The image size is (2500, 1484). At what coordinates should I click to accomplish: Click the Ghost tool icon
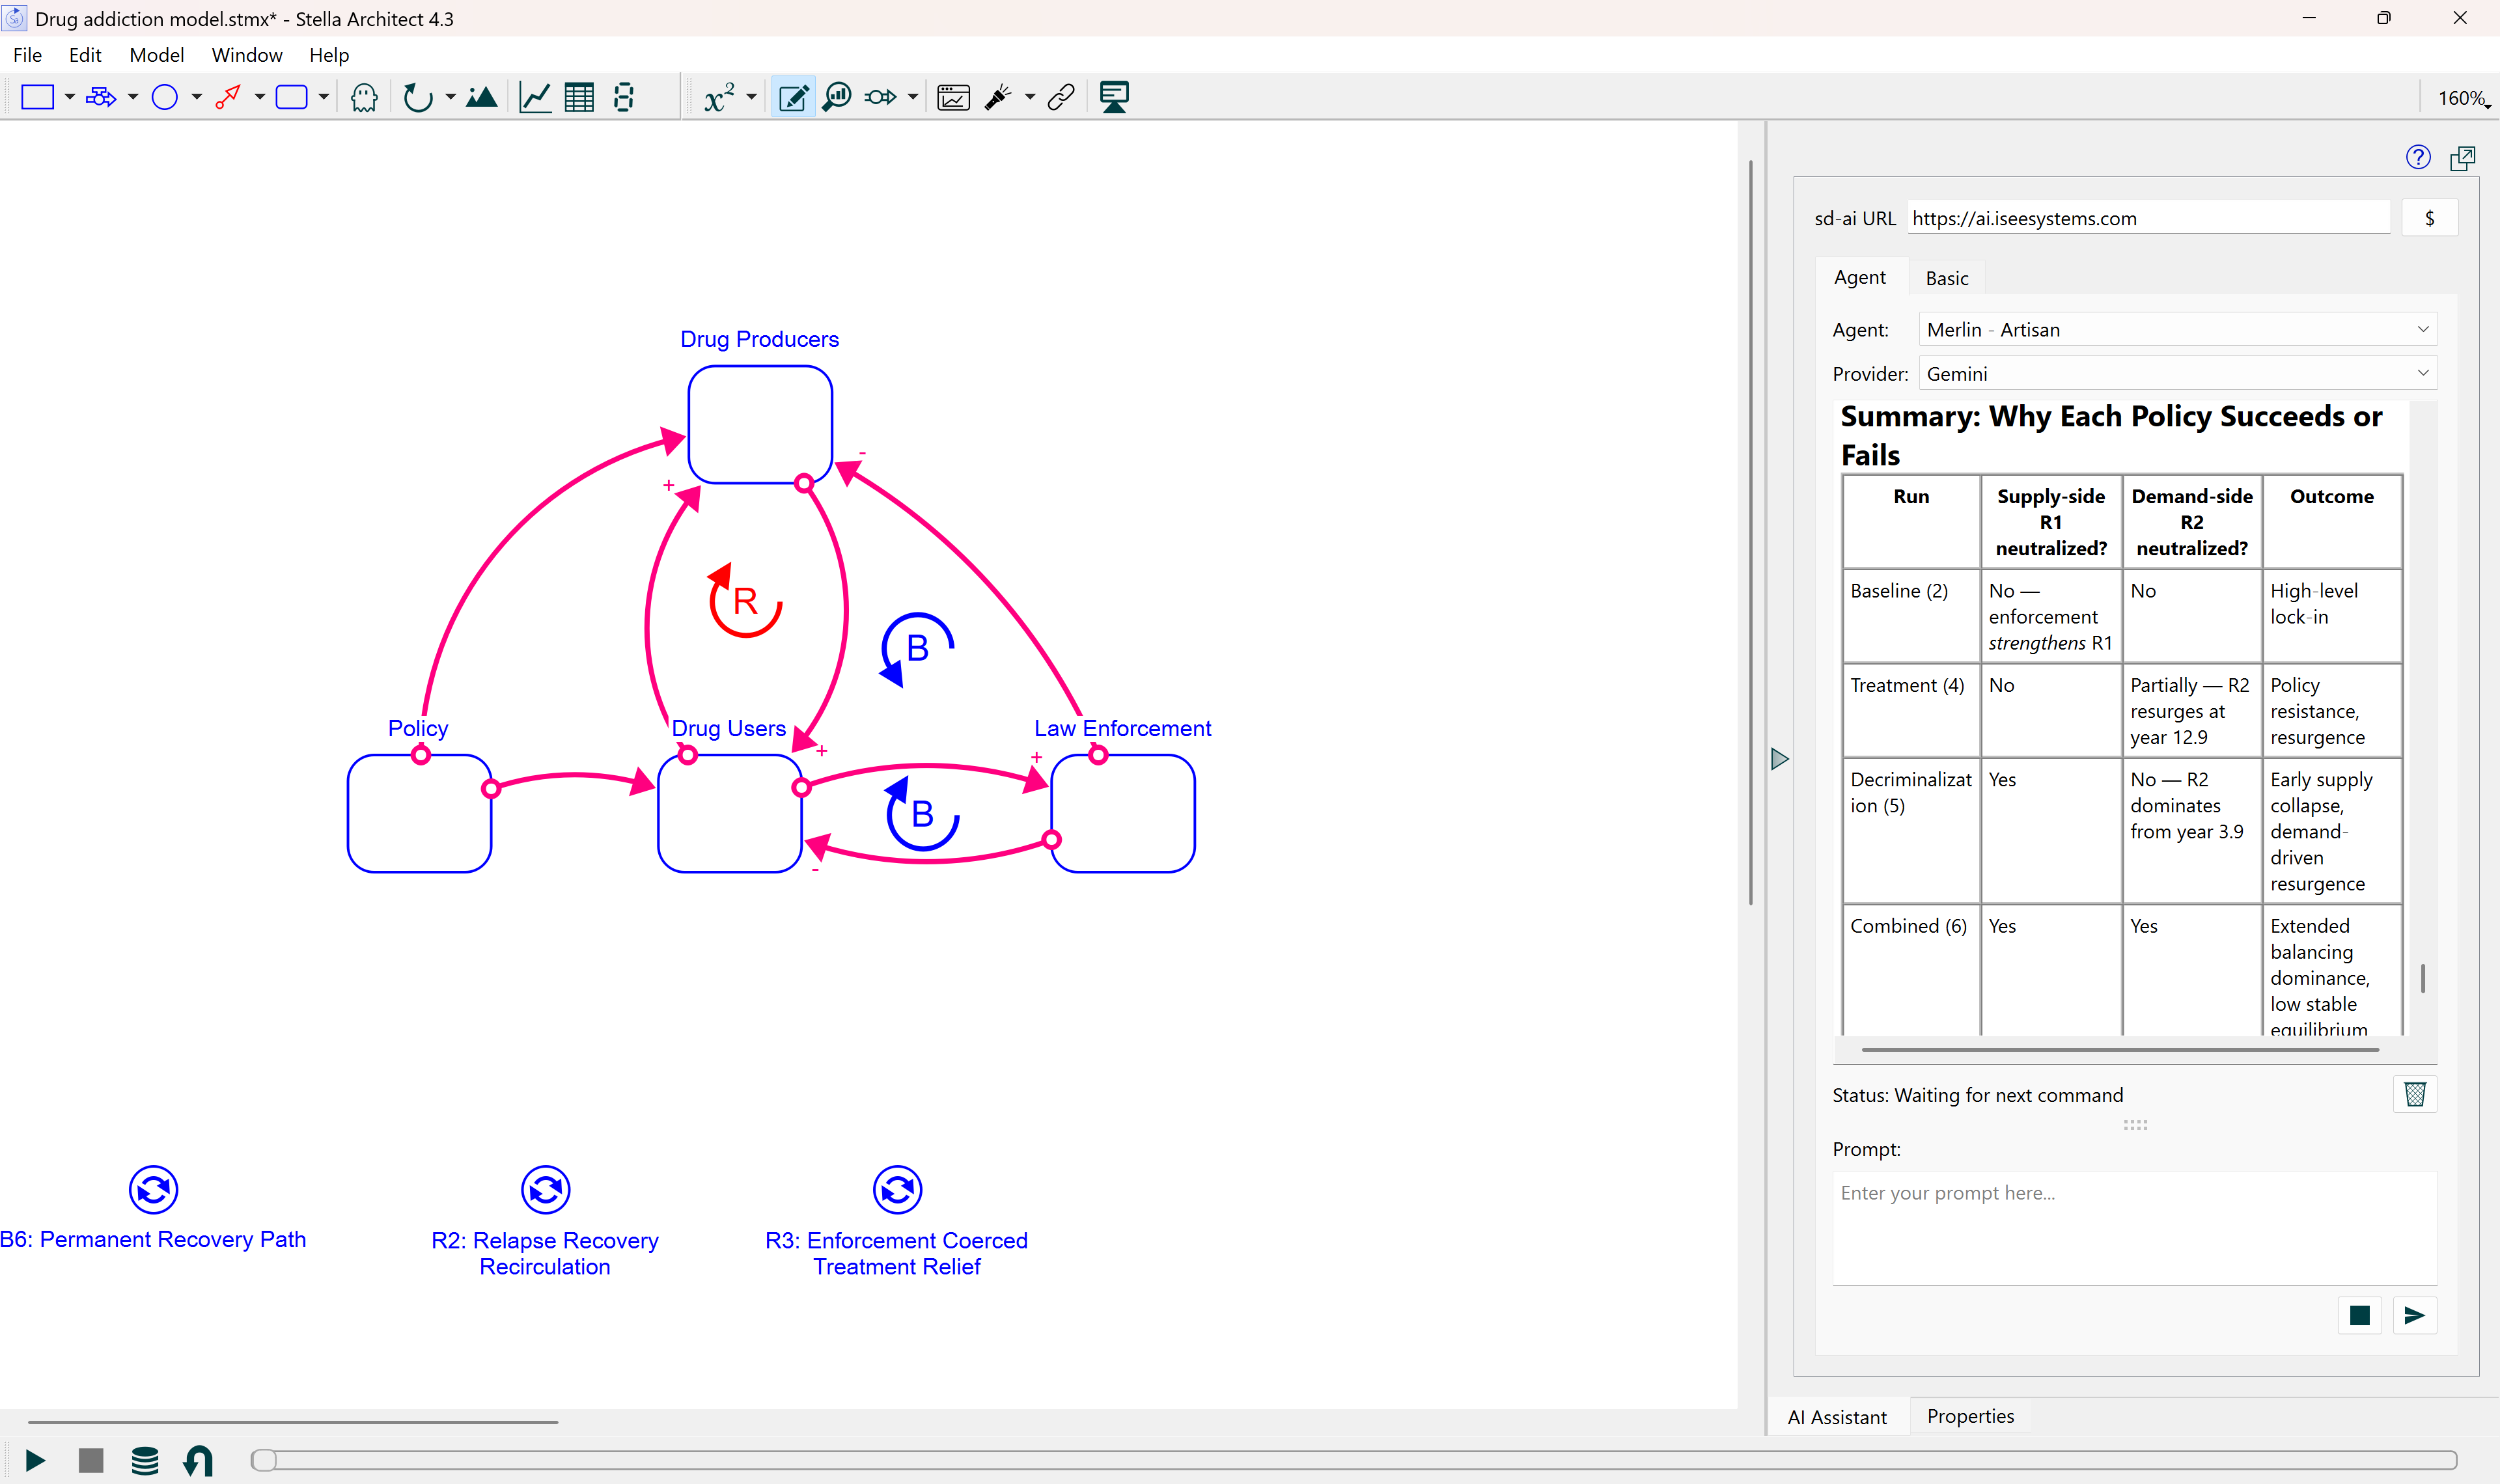(364, 97)
